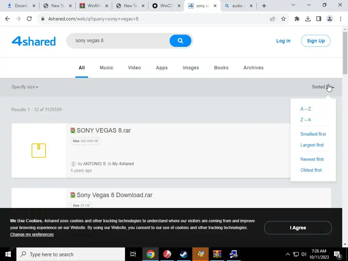348x261 pixels.
Task: Open Chrome three-dot menu
Action: coord(341,19)
